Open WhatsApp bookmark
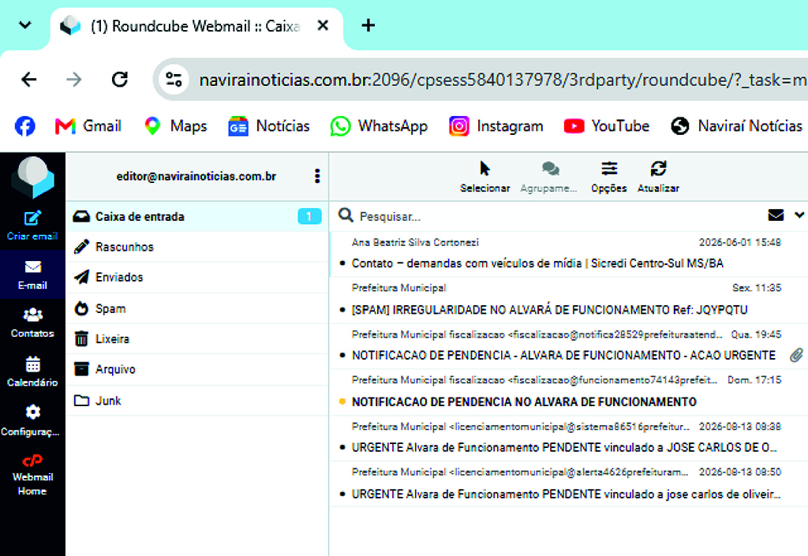The height and width of the screenshot is (556, 808). pyautogui.click(x=379, y=126)
